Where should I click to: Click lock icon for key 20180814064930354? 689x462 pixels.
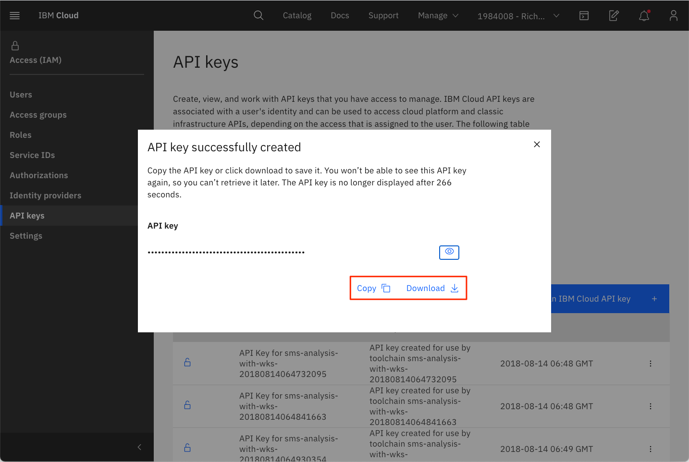(187, 448)
